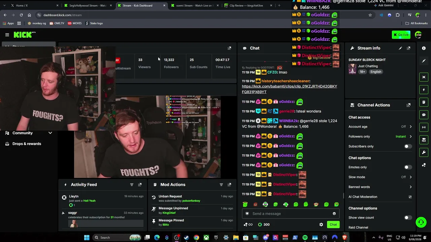
Task: Toggle the channel actions sidebar icon
Action: 424,140
